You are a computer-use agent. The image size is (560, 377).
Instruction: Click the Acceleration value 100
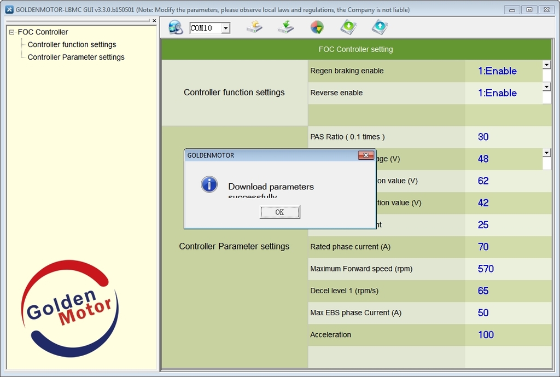coord(486,335)
